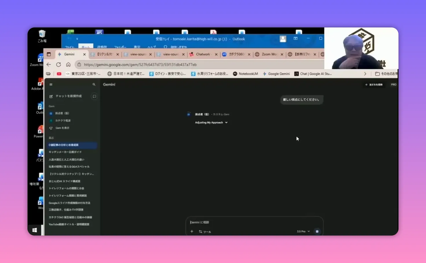
Task: Switch to the Zoom browser tab
Action: 269,54
